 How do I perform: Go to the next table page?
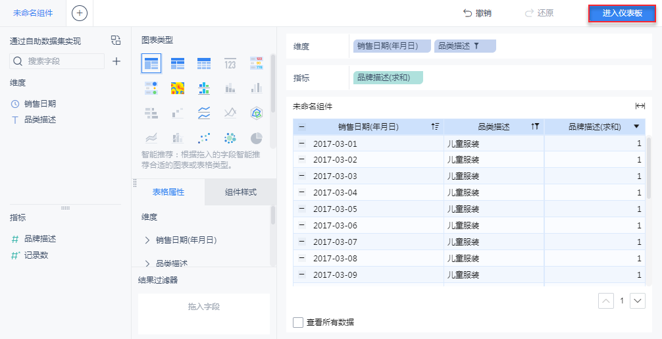point(637,301)
